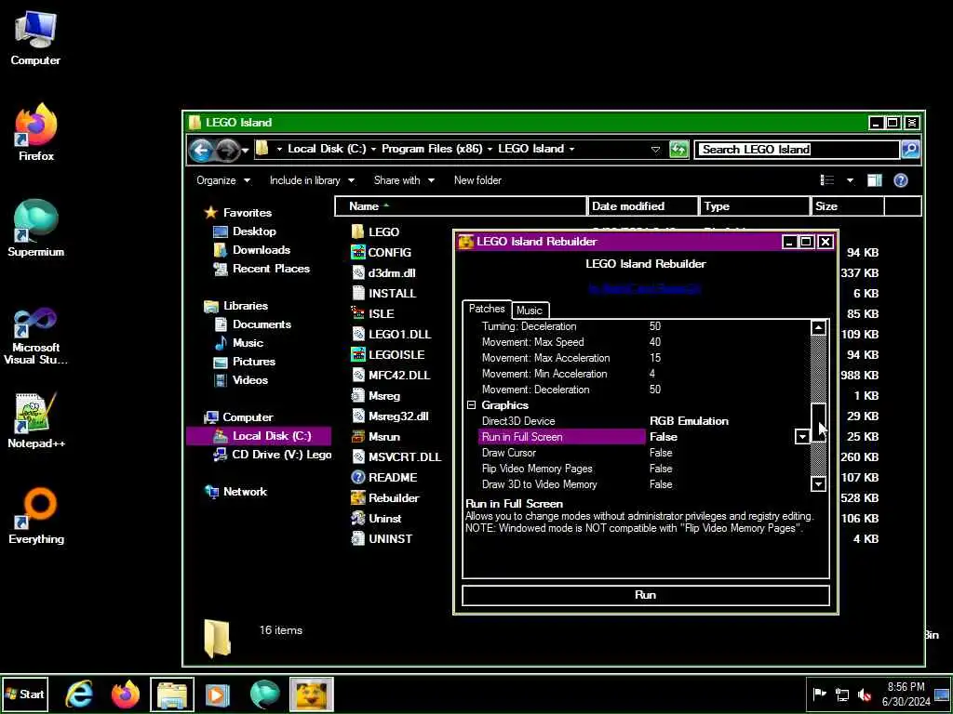Click Program Files (x86) in the address breadcrumb
This screenshot has height=714, width=953.
click(x=432, y=149)
